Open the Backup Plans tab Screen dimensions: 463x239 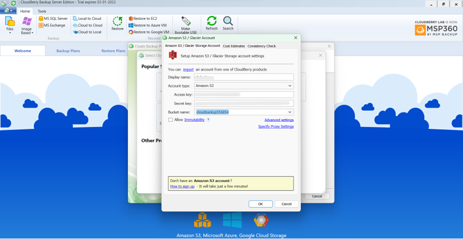(68, 51)
